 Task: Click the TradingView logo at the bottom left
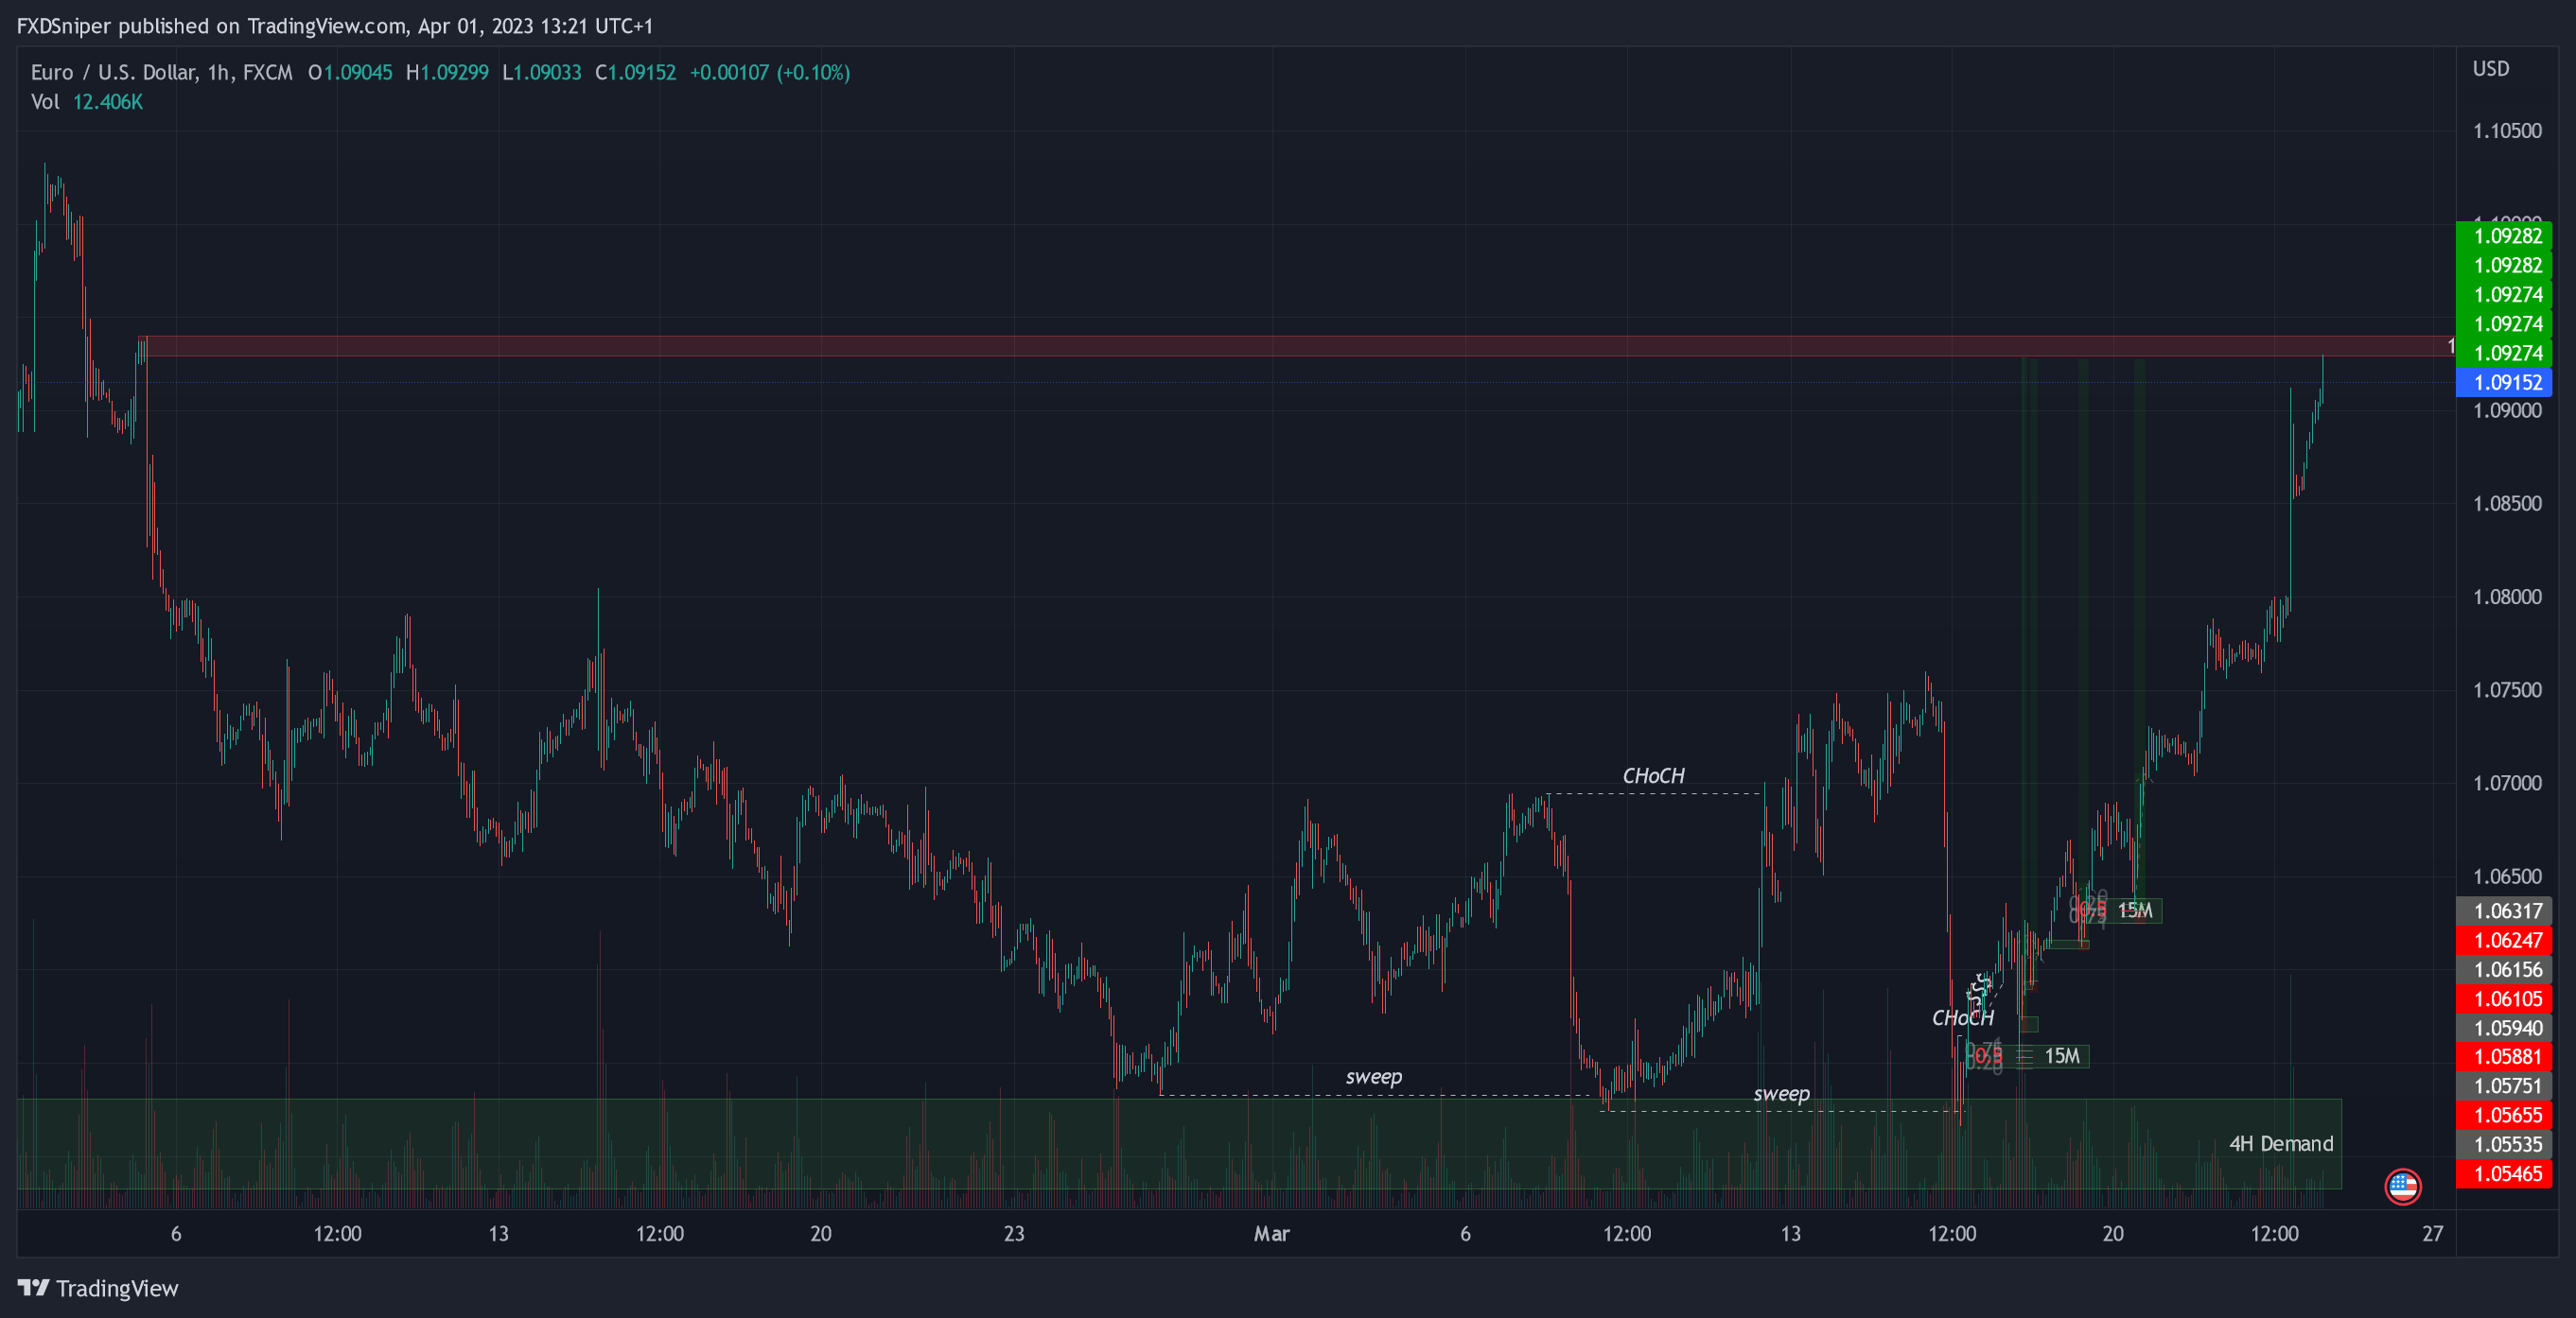coord(98,1288)
